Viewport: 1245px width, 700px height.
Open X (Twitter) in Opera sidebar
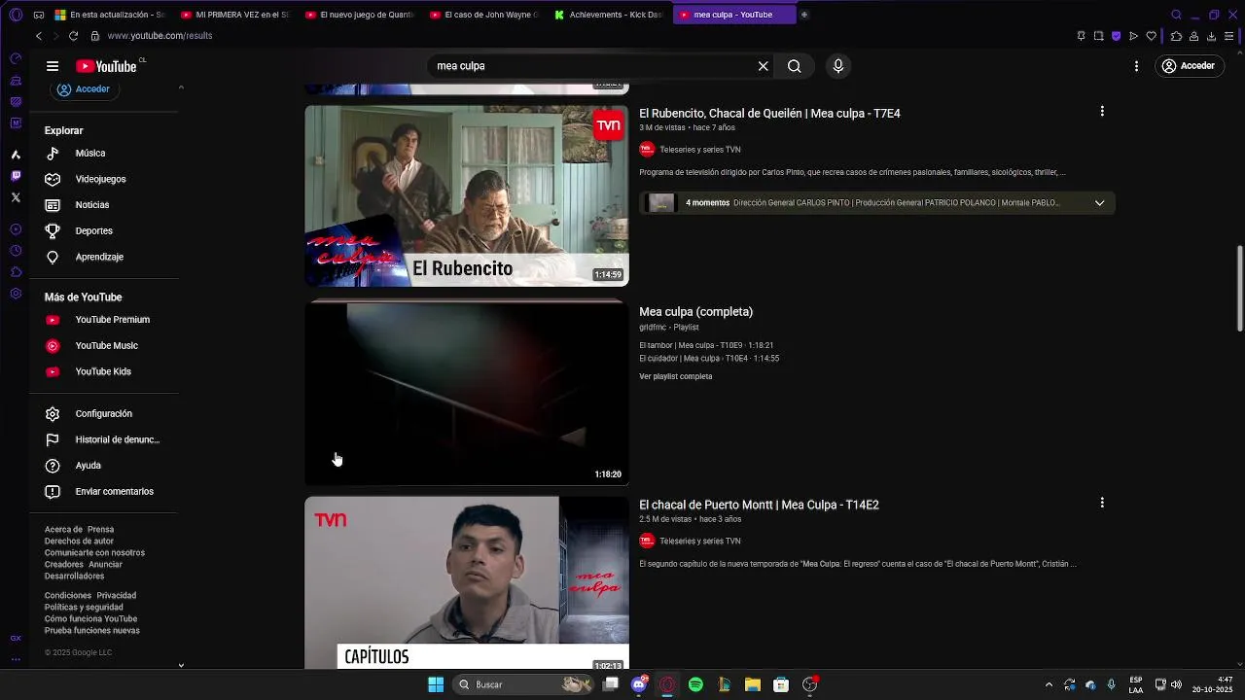pos(16,197)
